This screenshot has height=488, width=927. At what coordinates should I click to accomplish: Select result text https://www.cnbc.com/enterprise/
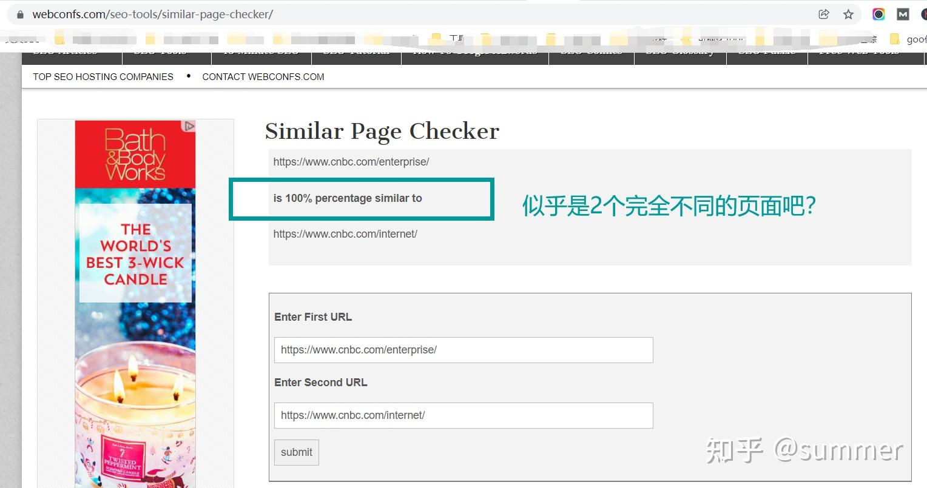351,162
